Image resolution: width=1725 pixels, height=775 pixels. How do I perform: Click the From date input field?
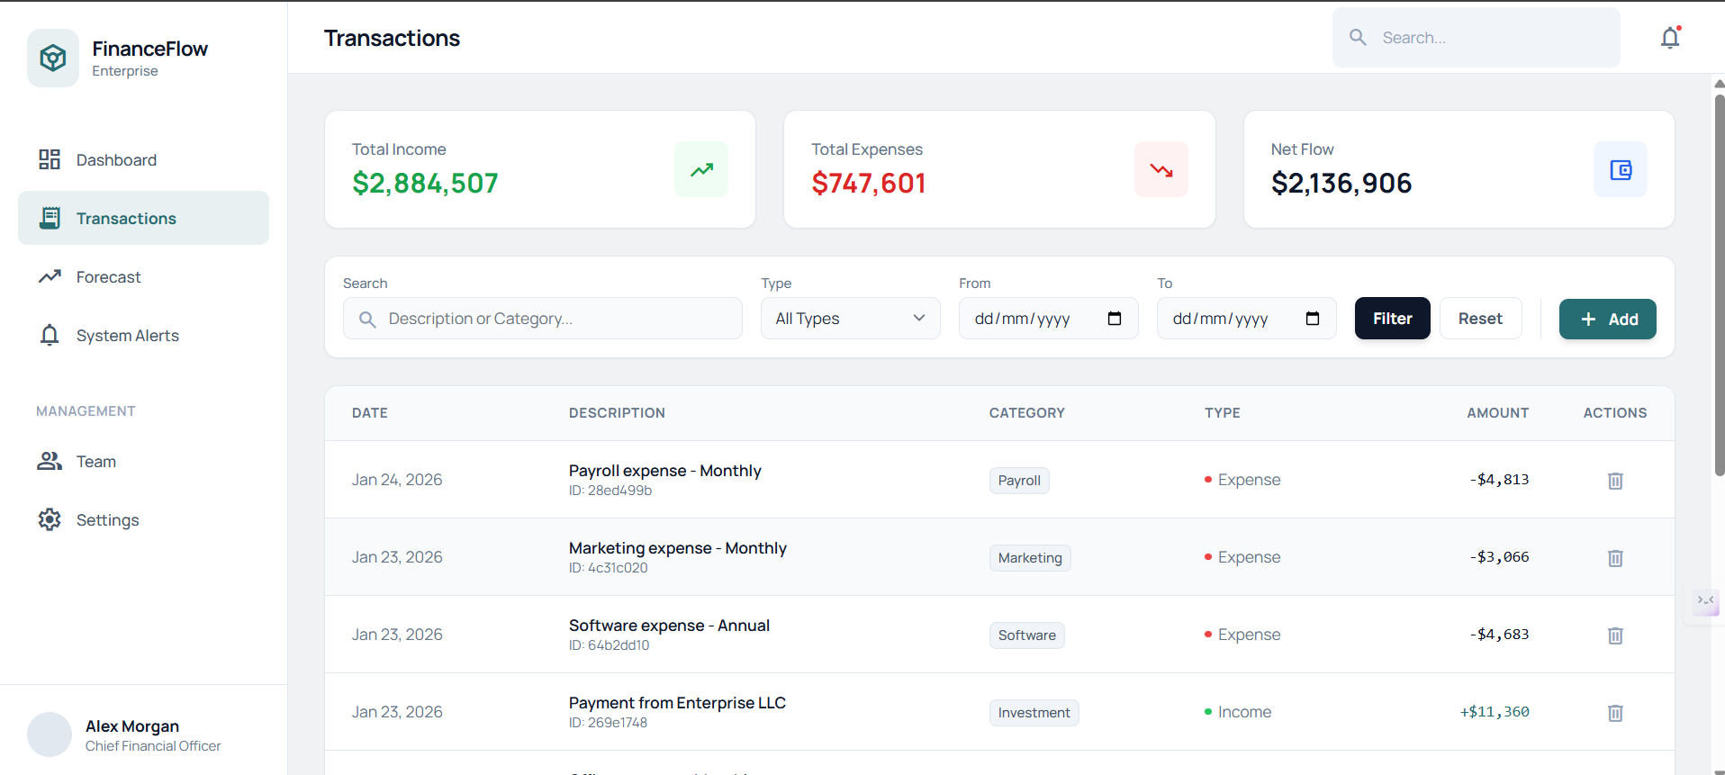pos(1049,319)
